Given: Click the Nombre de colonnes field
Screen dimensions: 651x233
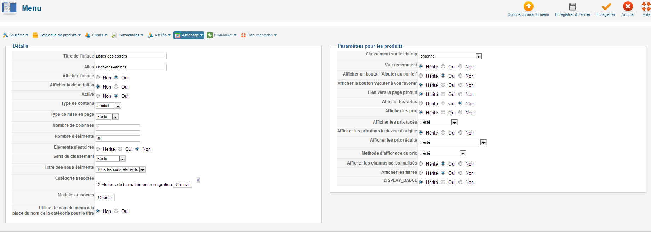Looking at the screenshot, I should 118,127.
